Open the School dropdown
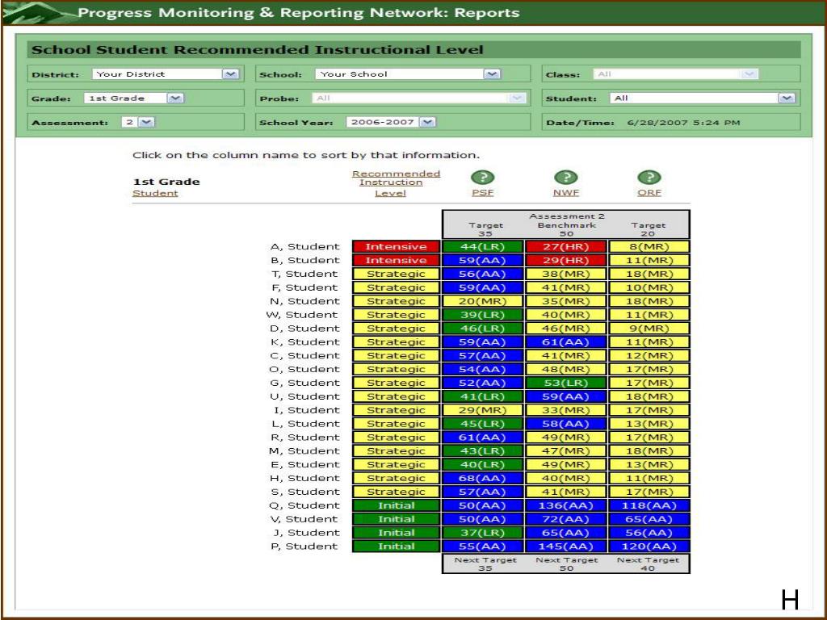Viewport: 827px width, 620px height. (492, 74)
